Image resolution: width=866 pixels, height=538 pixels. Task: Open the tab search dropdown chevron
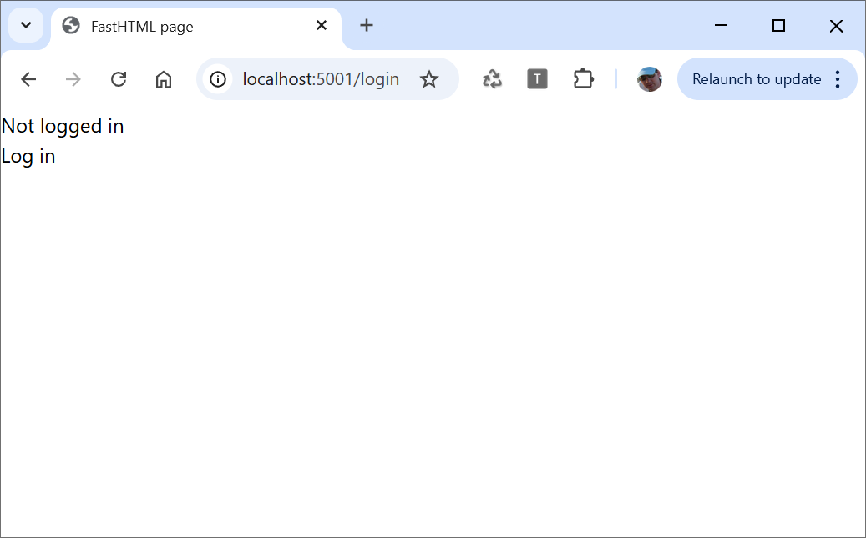[x=26, y=25]
